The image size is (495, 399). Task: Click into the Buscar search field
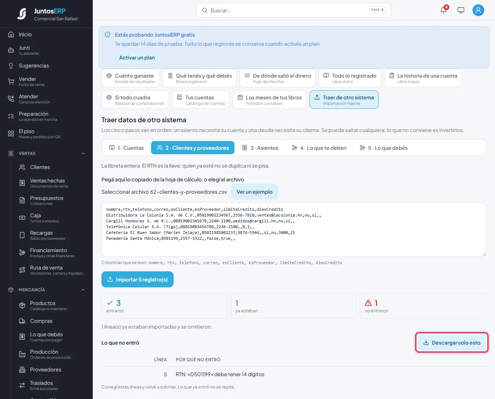click(x=294, y=10)
